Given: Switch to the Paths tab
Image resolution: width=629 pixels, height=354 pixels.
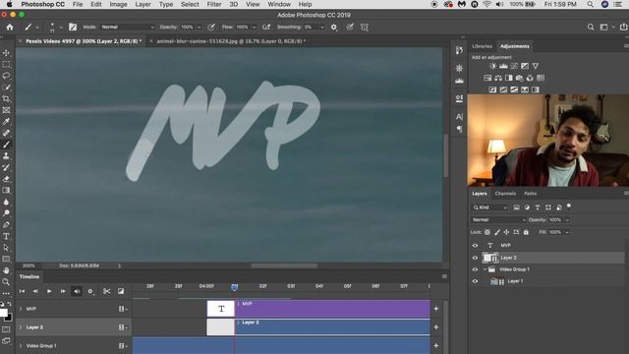Looking at the screenshot, I should (x=530, y=194).
